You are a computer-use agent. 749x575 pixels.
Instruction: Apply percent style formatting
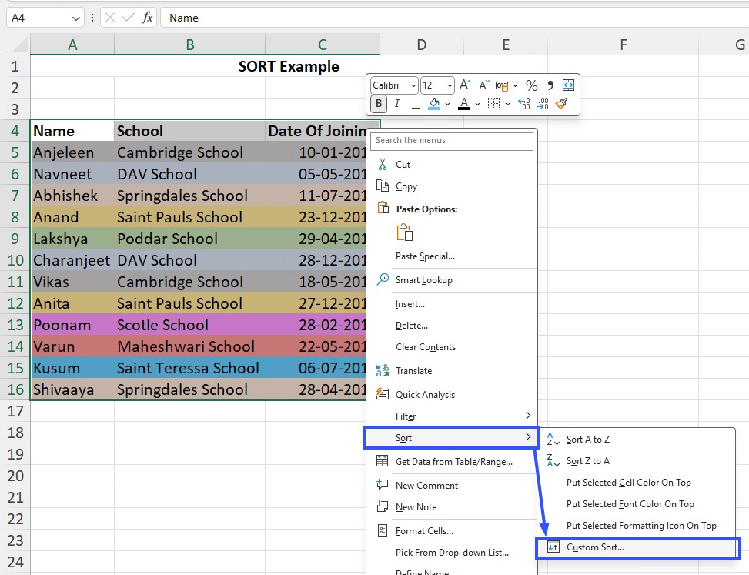point(532,85)
